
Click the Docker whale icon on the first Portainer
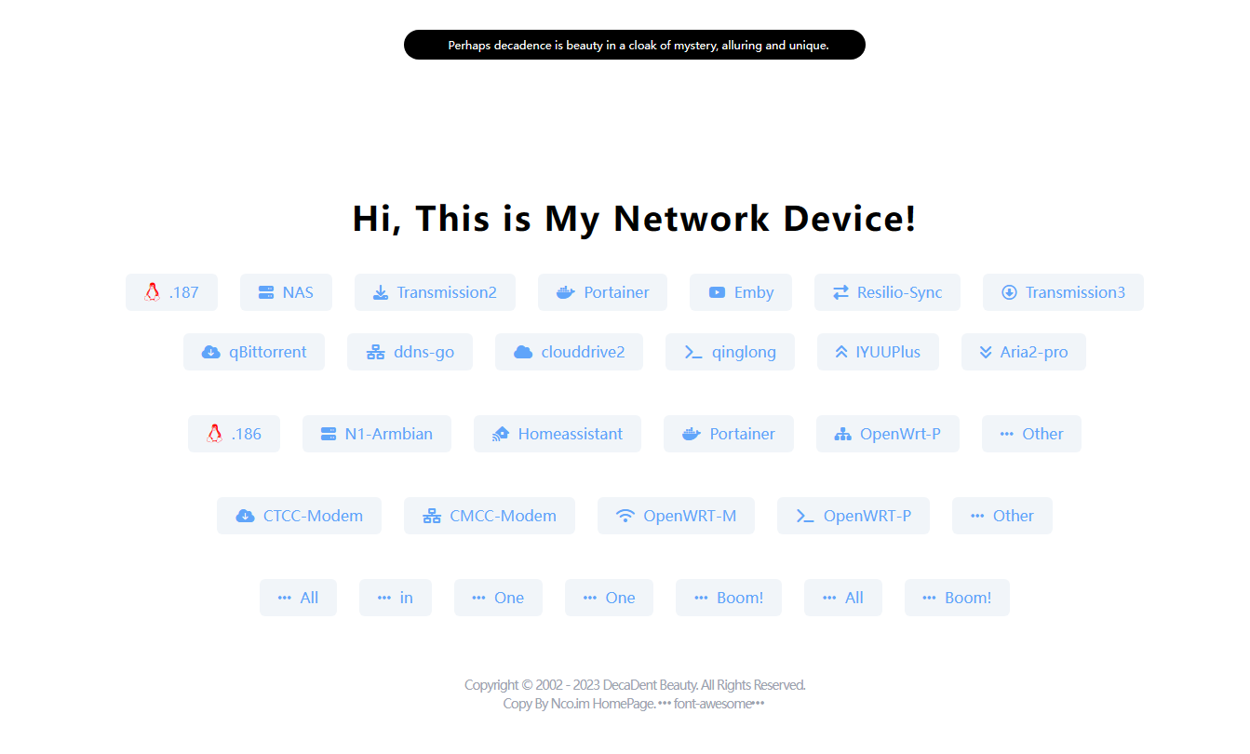tap(566, 292)
